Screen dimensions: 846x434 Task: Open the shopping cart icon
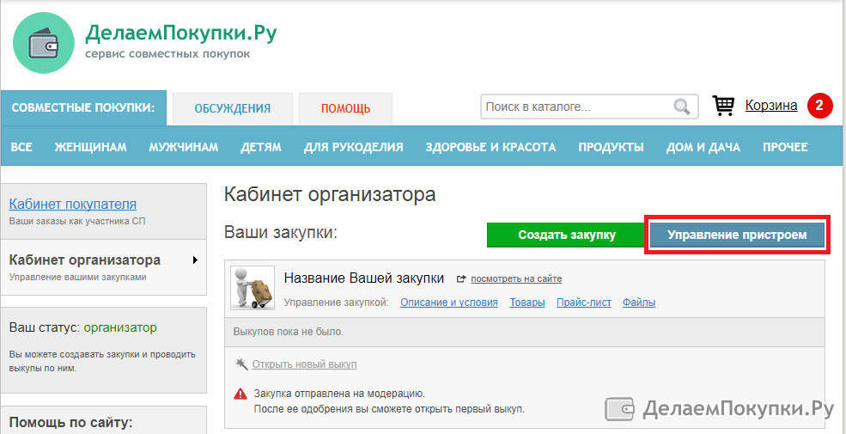tap(723, 106)
